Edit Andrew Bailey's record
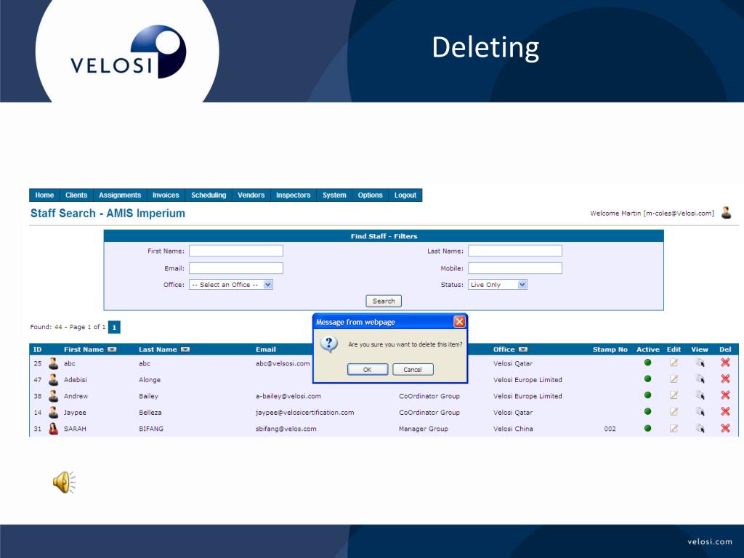 (674, 395)
